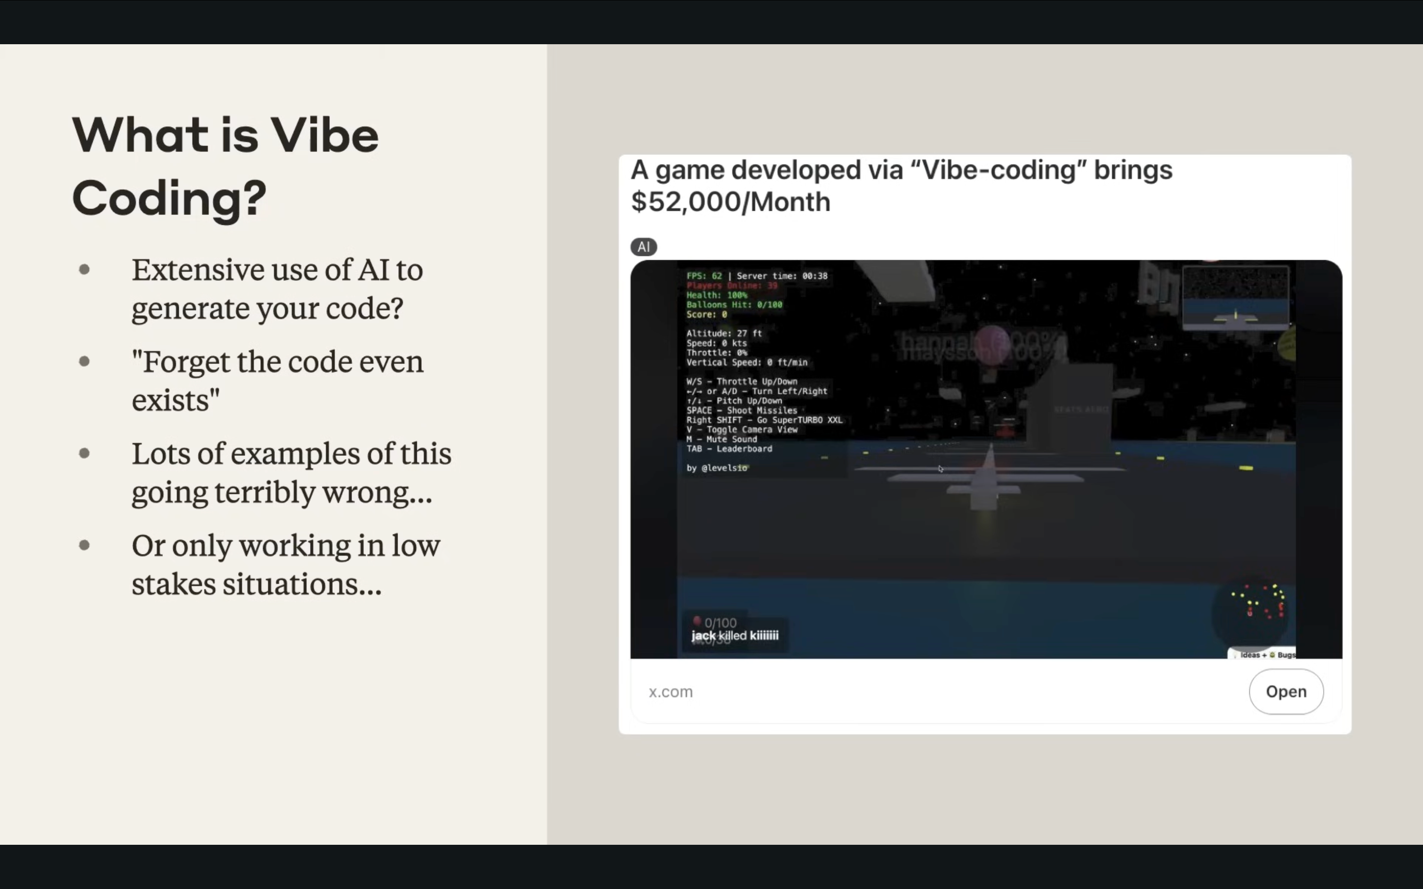Click the Open button on link card
Screen dimensions: 1423x889
(x=1286, y=691)
